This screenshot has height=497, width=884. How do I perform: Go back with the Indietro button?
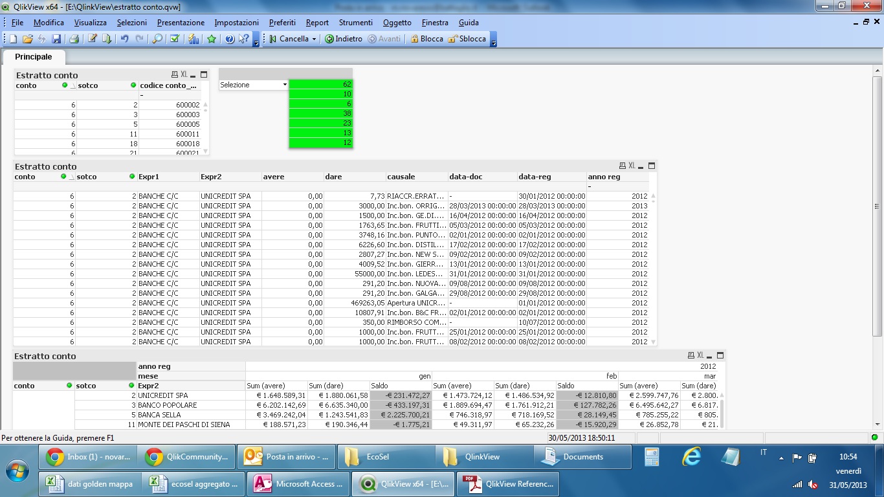[344, 39]
